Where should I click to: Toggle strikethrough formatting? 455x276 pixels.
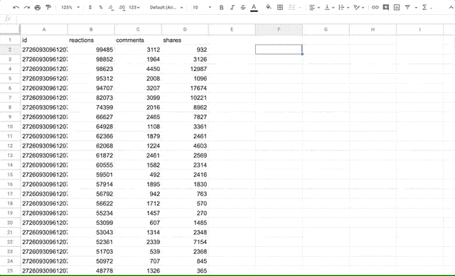pos(243,8)
